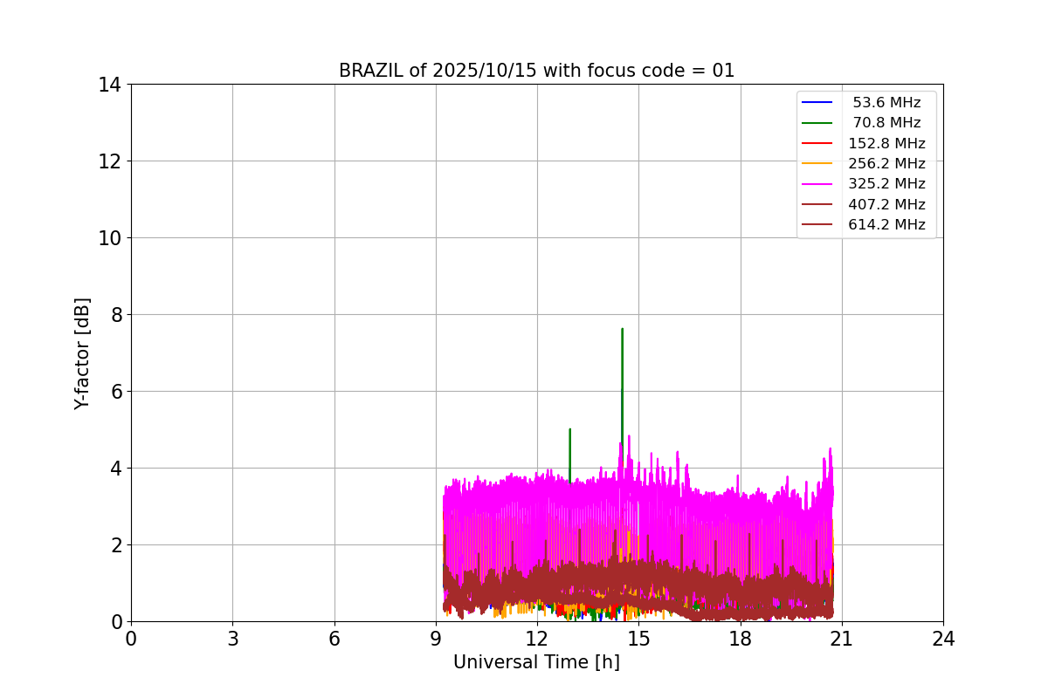Screen dimensions: 1048x698
Task: Select the 70.8 MHz legend label
Action: [x=886, y=123]
